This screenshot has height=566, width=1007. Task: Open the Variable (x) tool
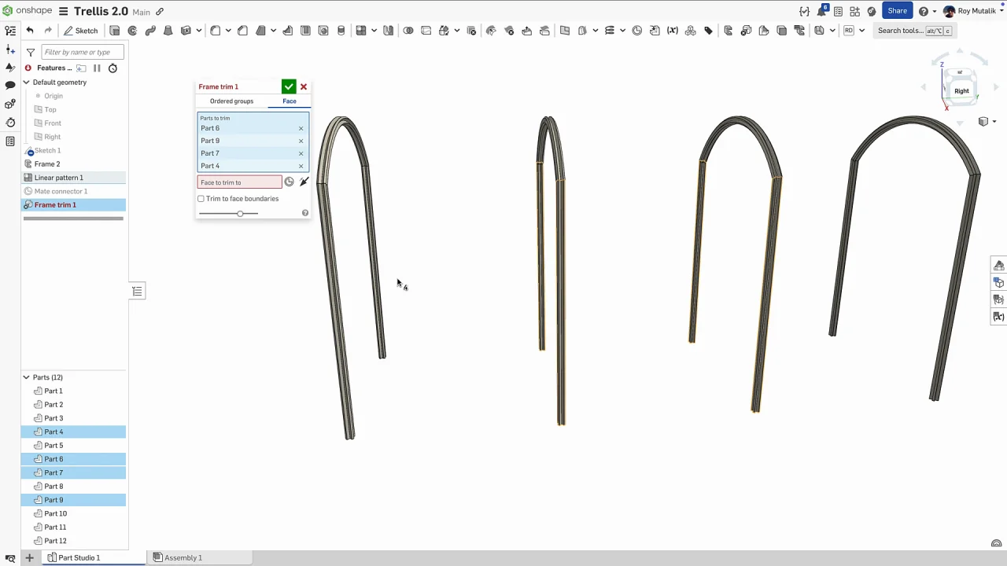click(x=673, y=31)
